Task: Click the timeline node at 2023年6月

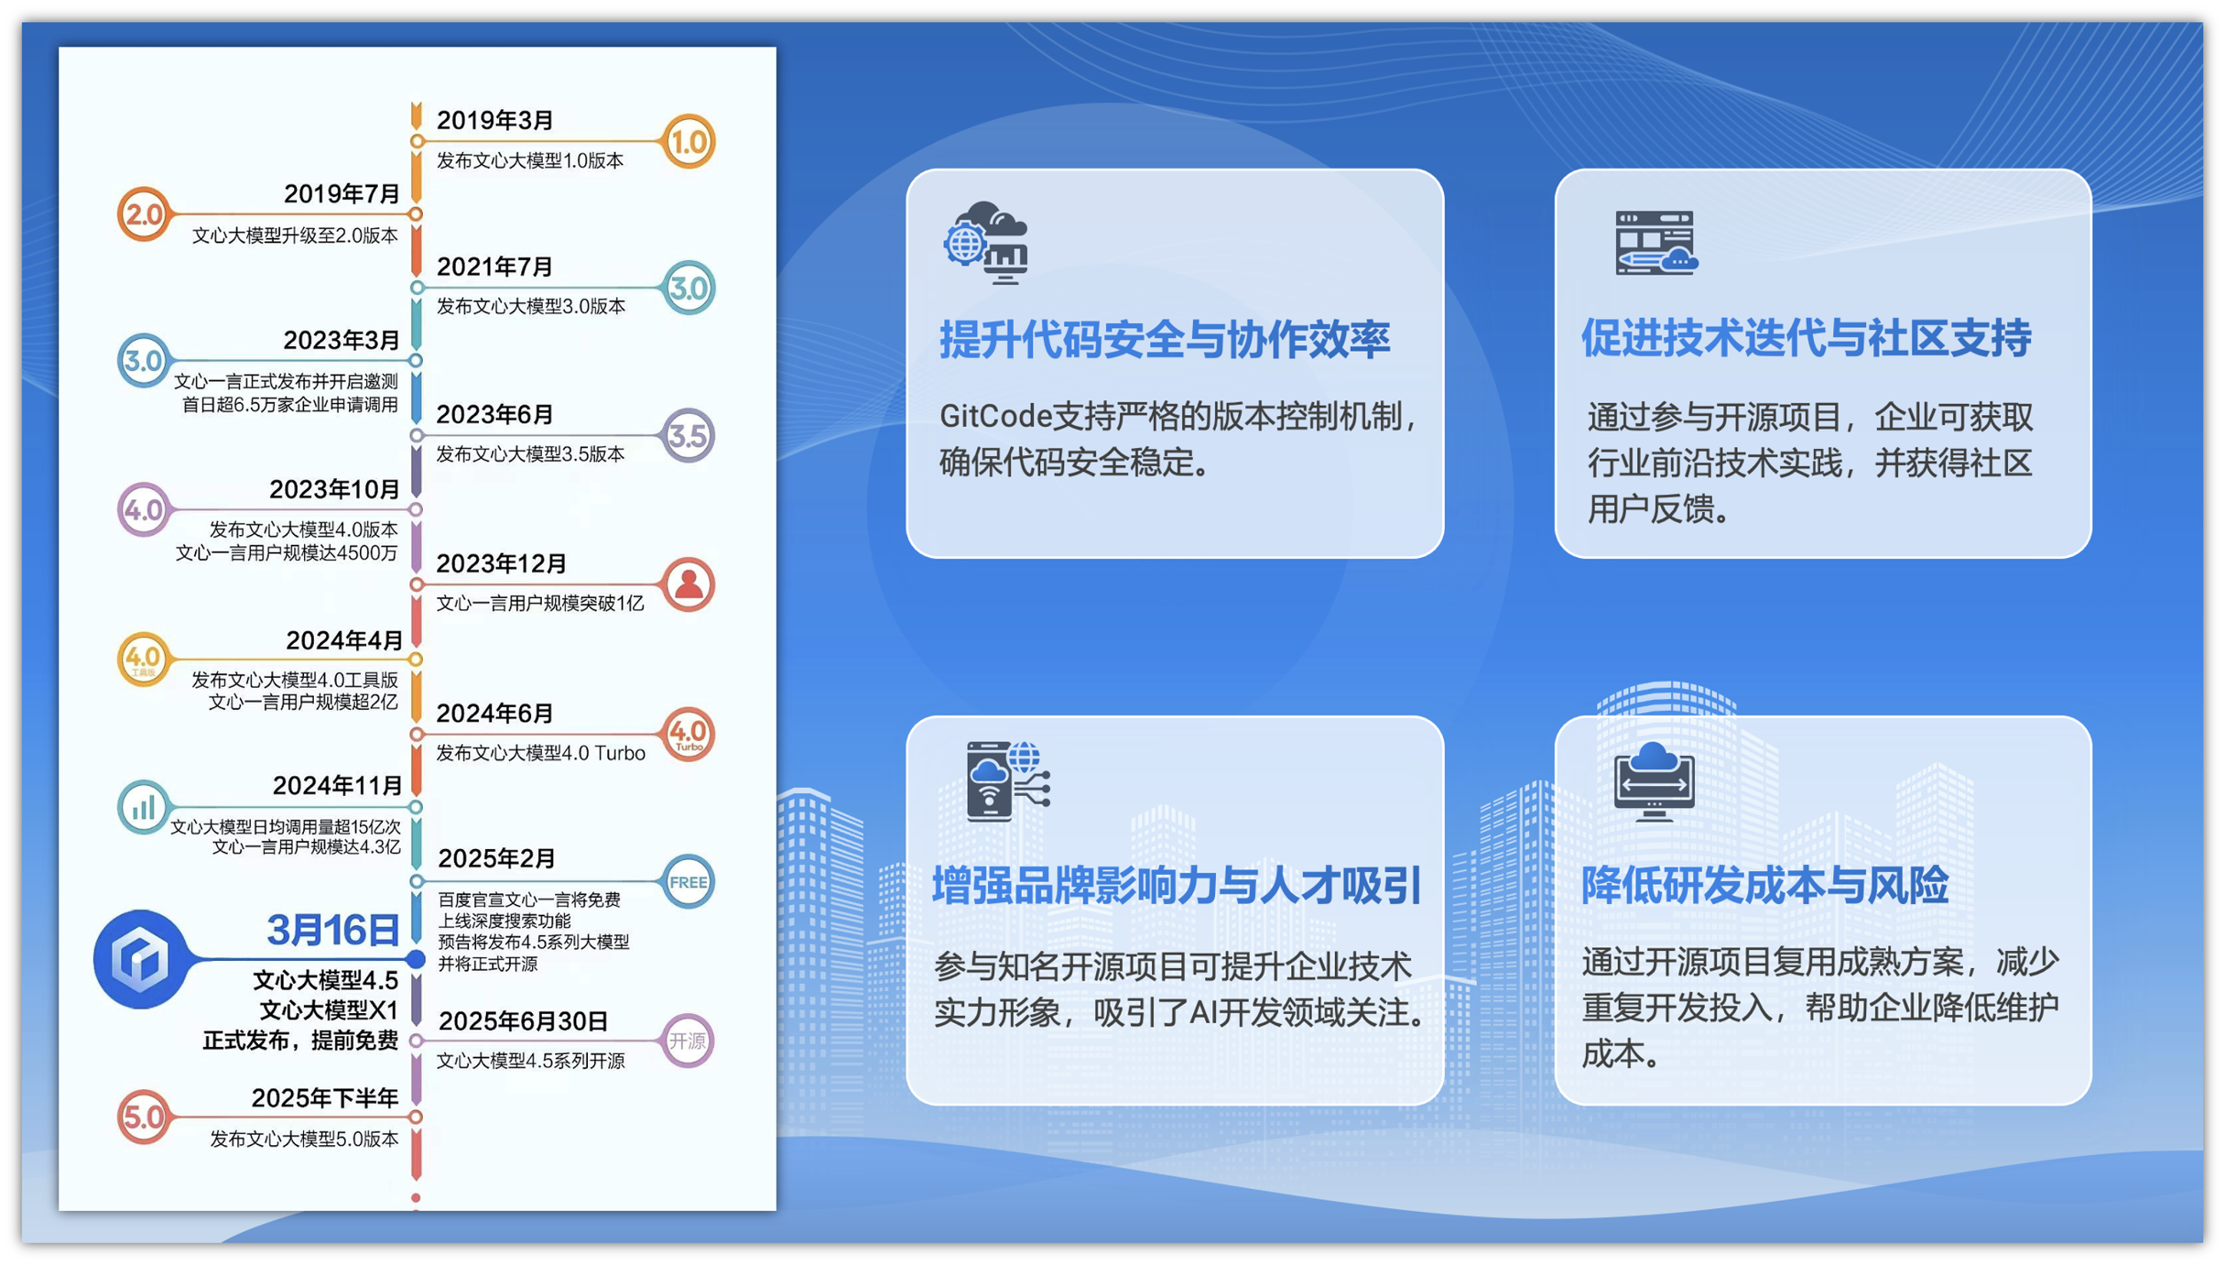Action: (x=417, y=435)
